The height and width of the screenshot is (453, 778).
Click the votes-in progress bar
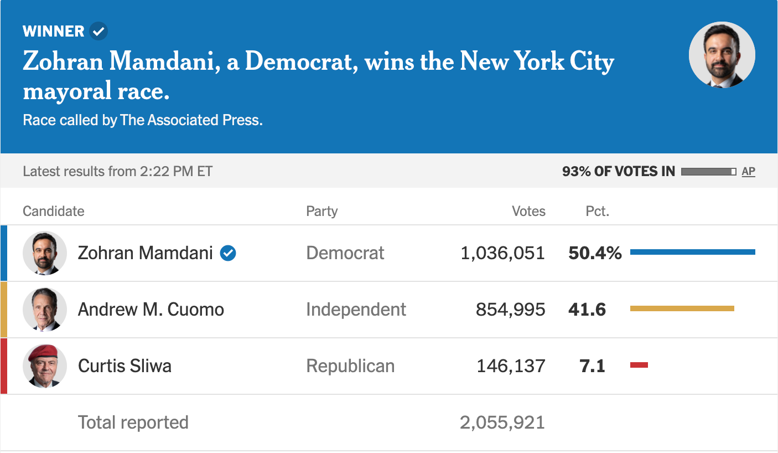point(708,172)
